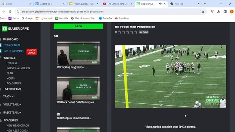Open Flag under Football
Viewport: 235px width, 132px height.
tap(10, 73)
